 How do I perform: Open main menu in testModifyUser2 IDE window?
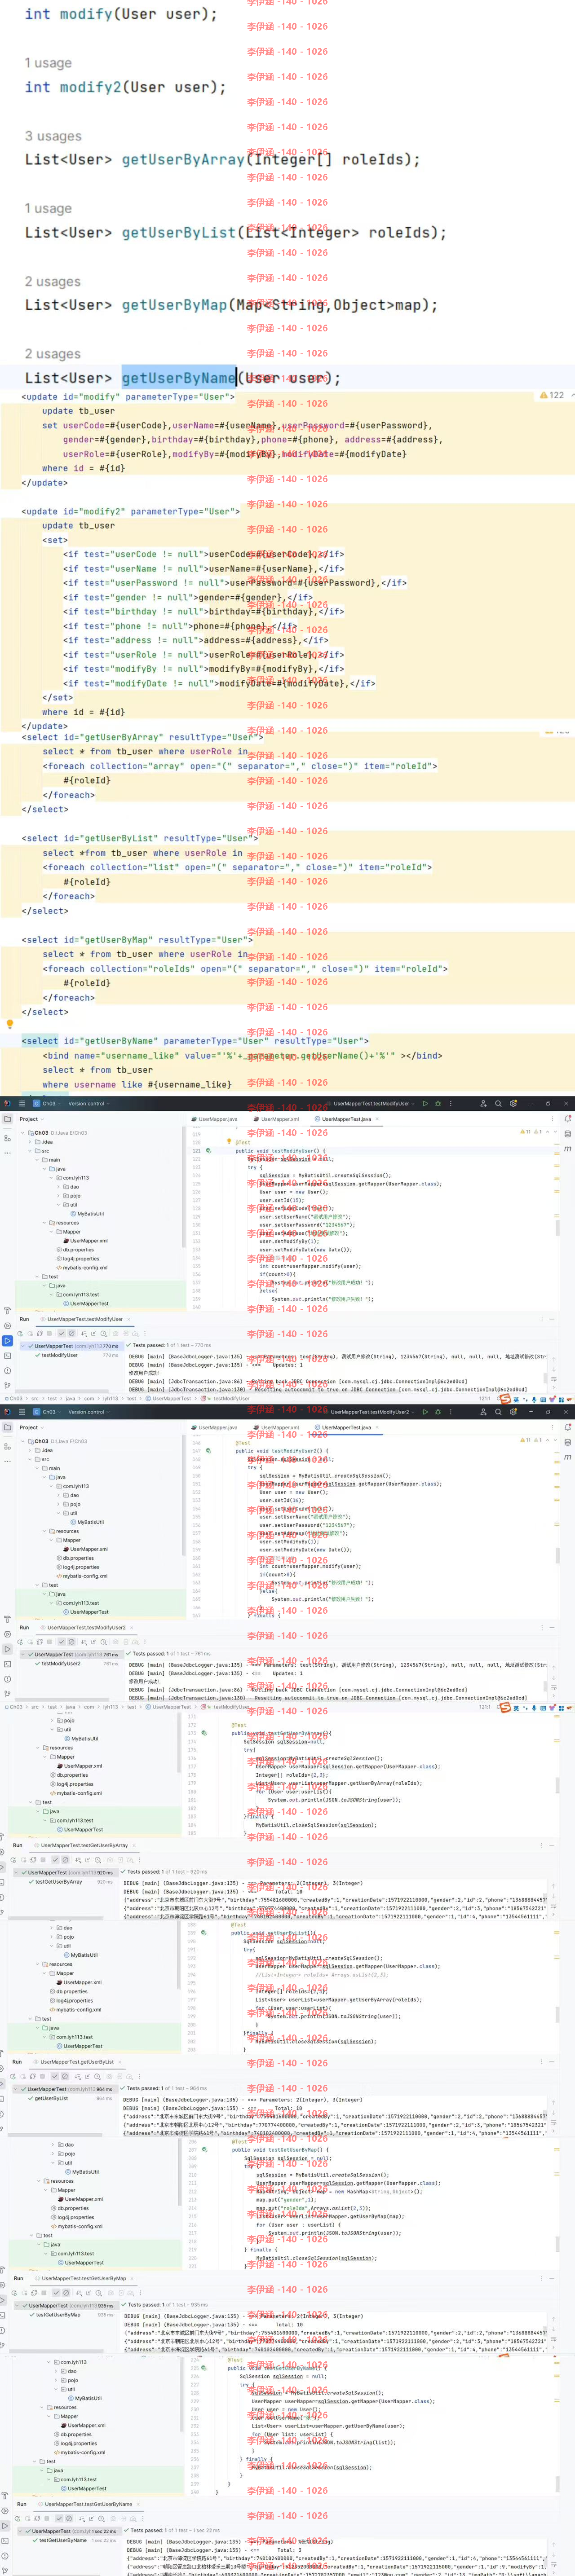tap(21, 1412)
